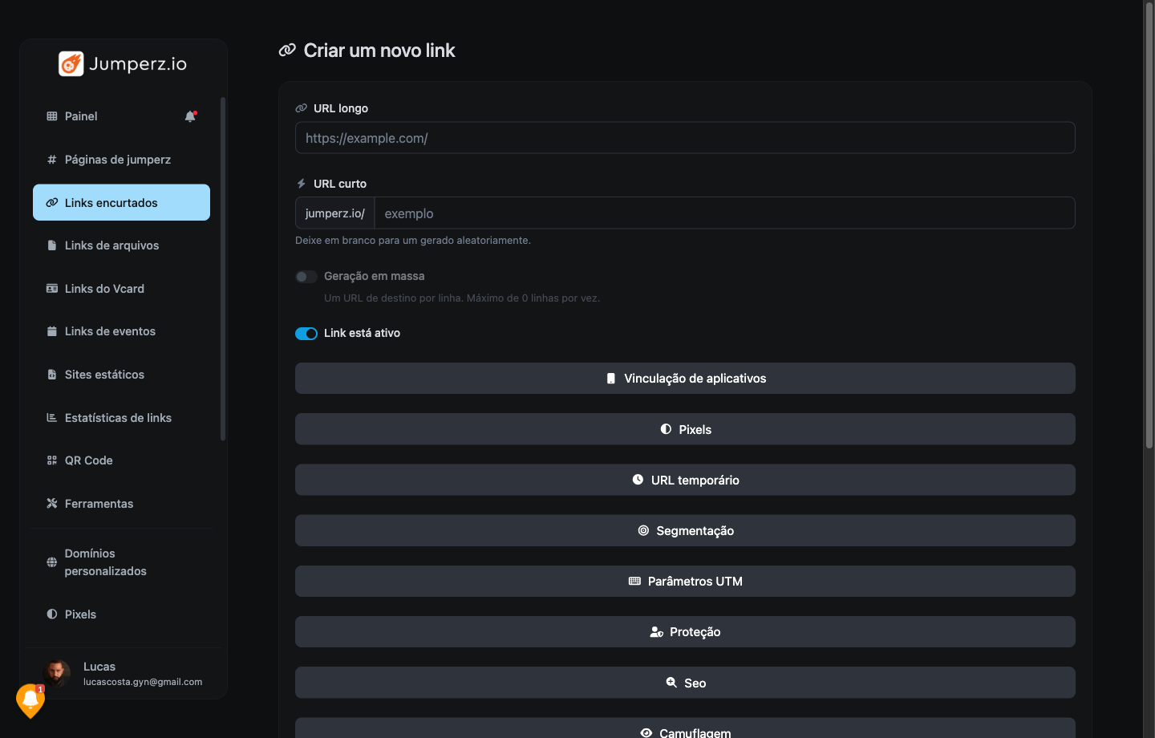Expand the Vinculação de aplicativos section
Viewport: 1155px width, 738px height.
tap(685, 379)
